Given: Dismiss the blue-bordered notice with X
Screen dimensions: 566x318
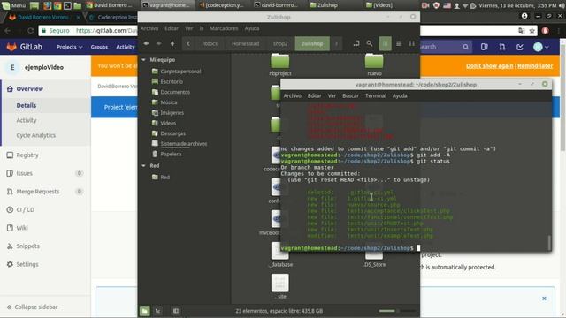Looking at the screenshot, I should click(544, 299).
